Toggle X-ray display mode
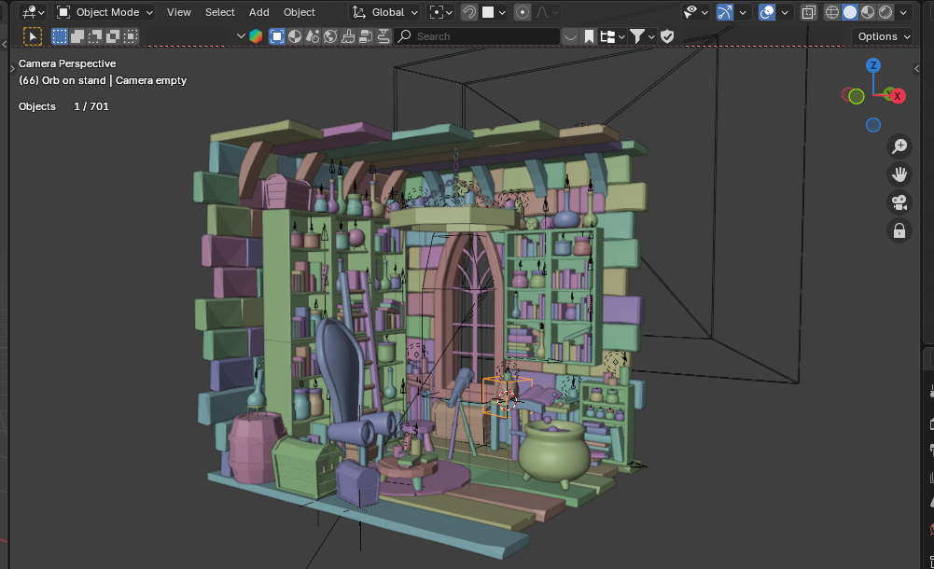 809,12
